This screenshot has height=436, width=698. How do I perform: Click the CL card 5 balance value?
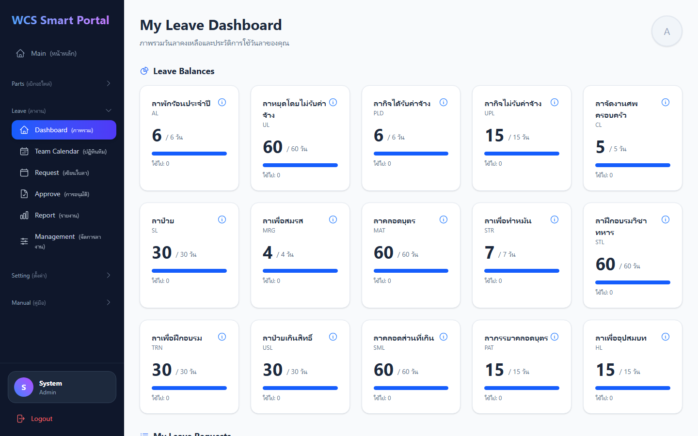[x=600, y=147]
